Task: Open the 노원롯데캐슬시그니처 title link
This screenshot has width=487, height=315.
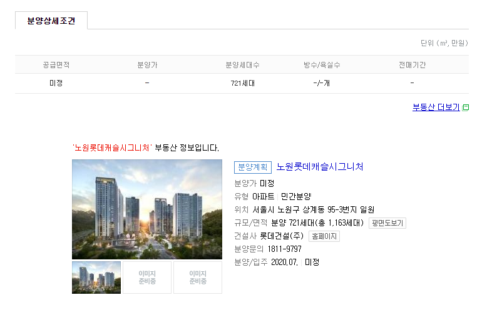Action: click(320, 167)
